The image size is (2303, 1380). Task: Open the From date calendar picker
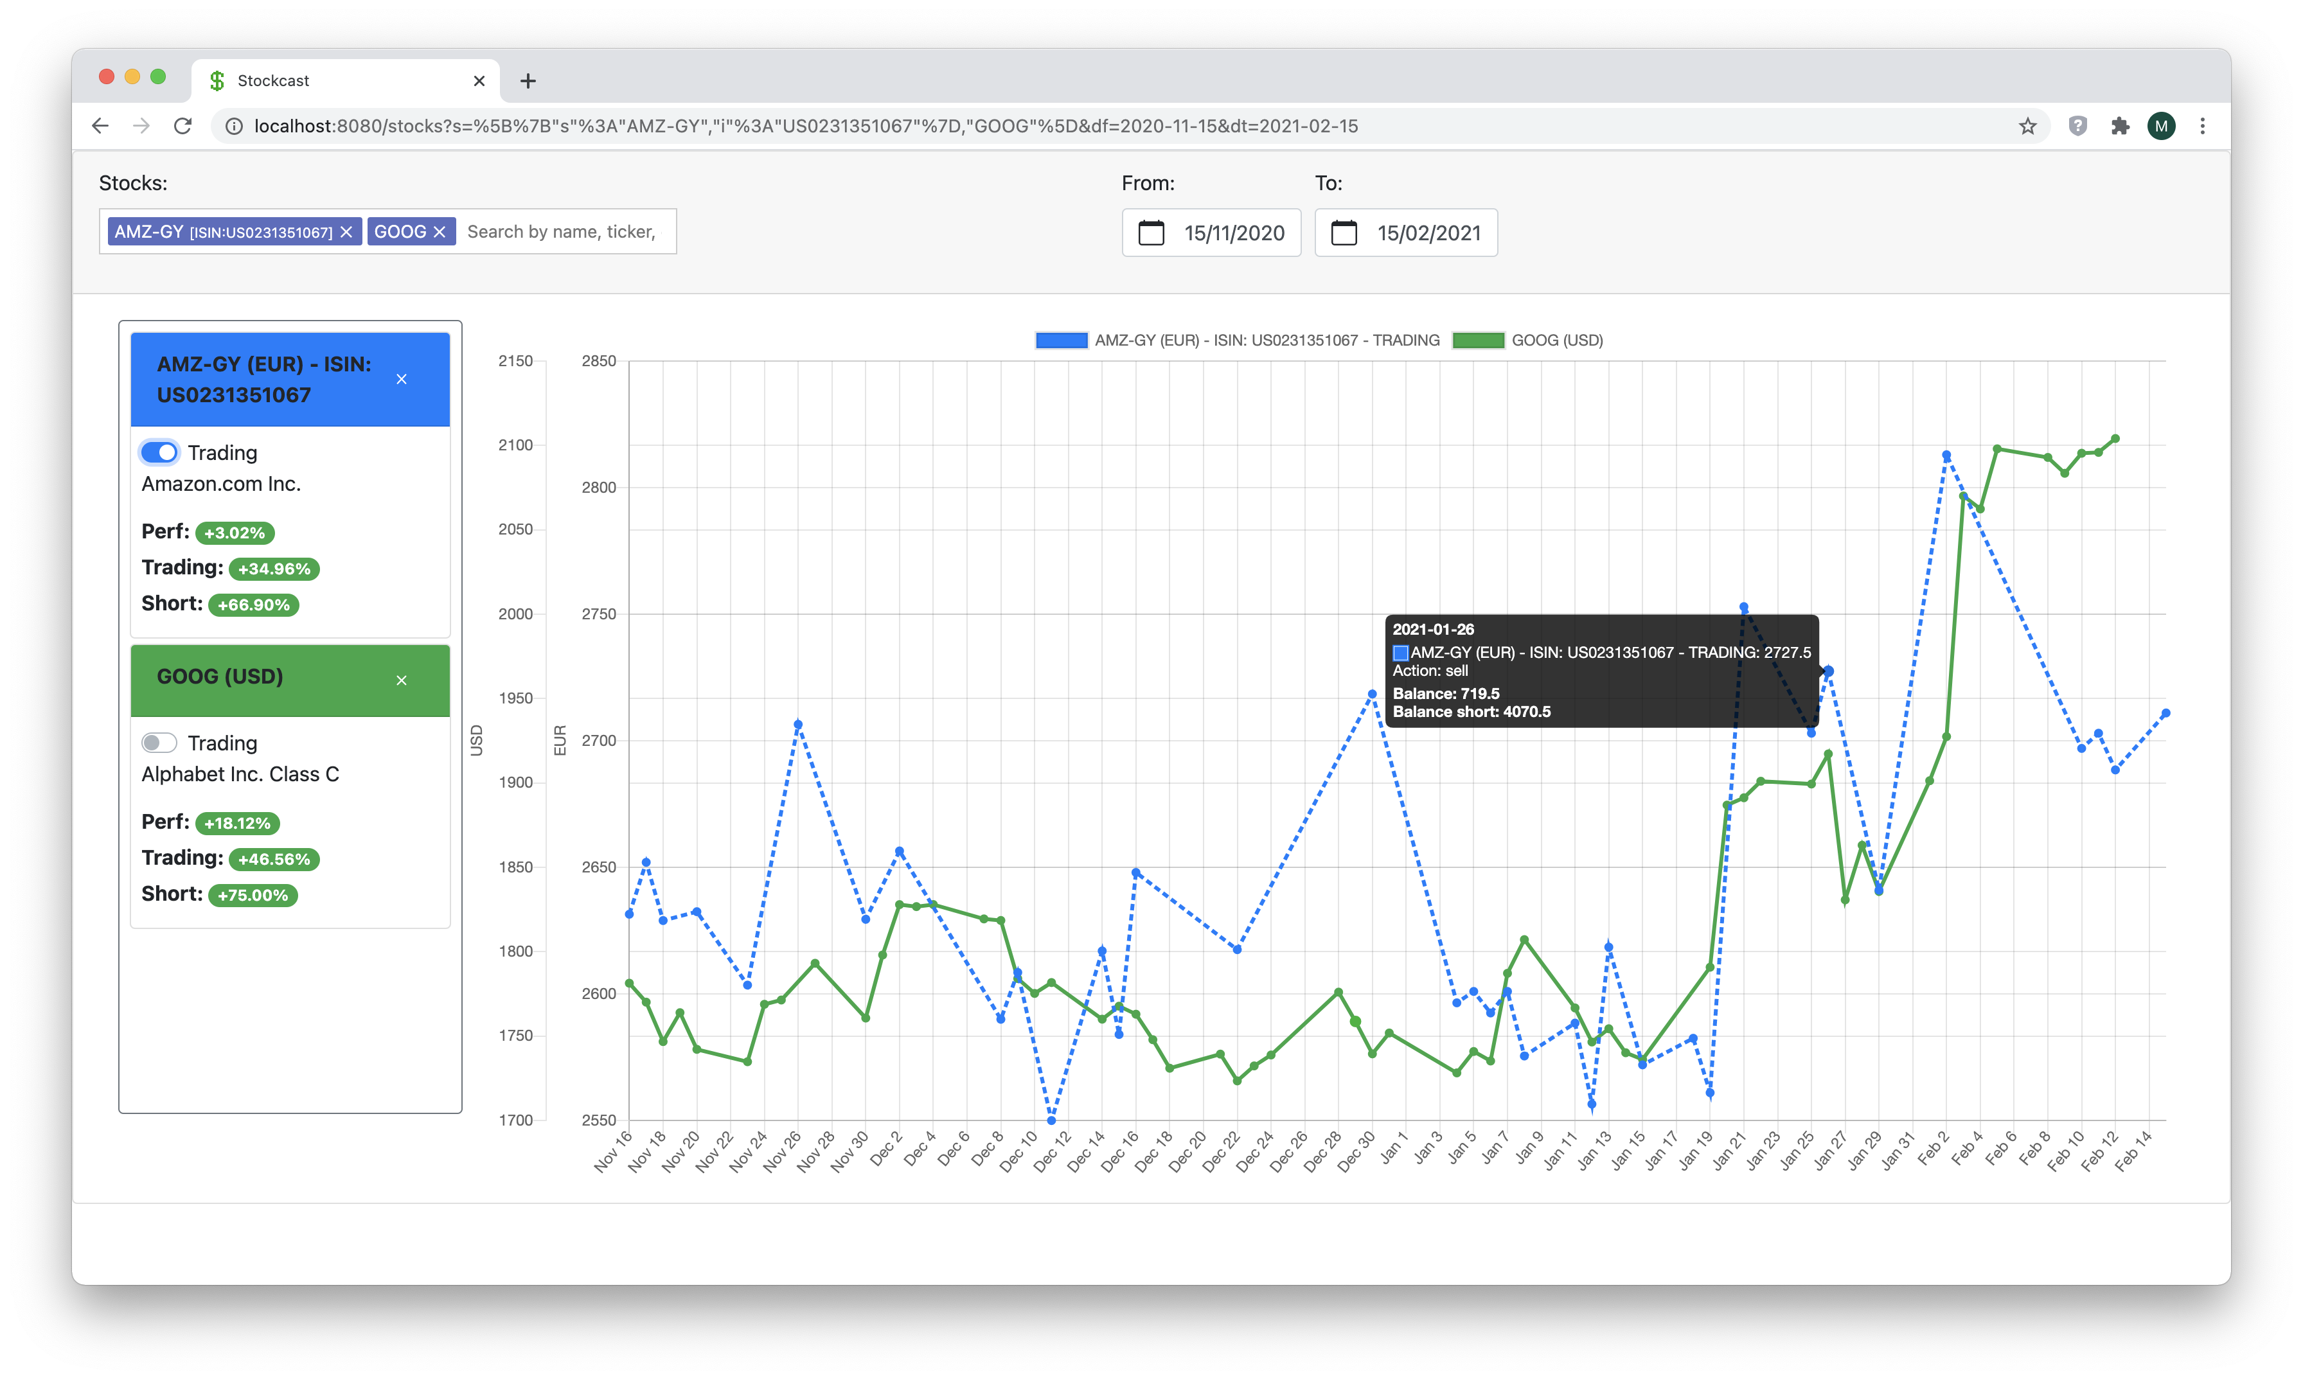click(1151, 233)
